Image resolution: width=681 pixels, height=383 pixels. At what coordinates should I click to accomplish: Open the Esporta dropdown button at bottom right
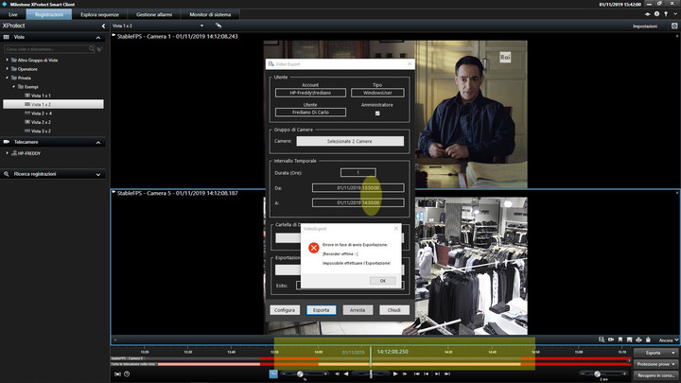(x=655, y=352)
